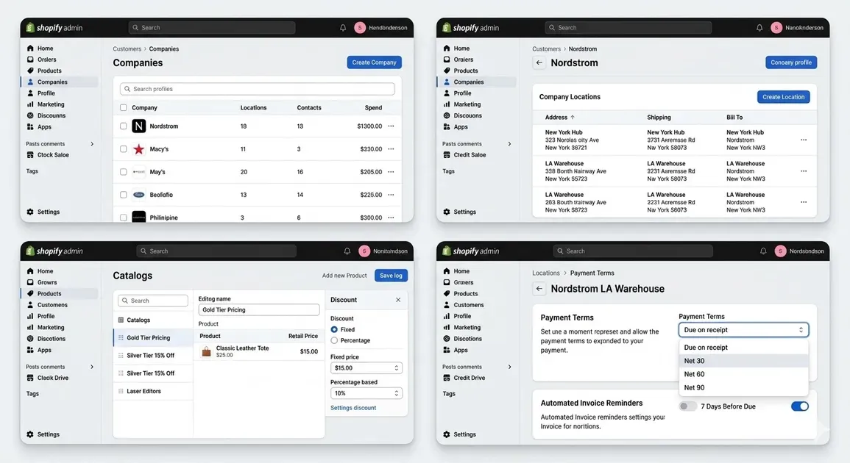Open more actions for Nordstrom row

tap(391, 126)
